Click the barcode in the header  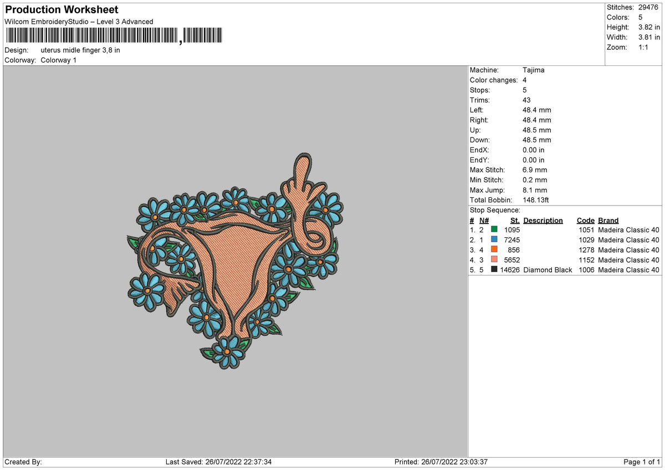pyautogui.click(x=114, y=36)
